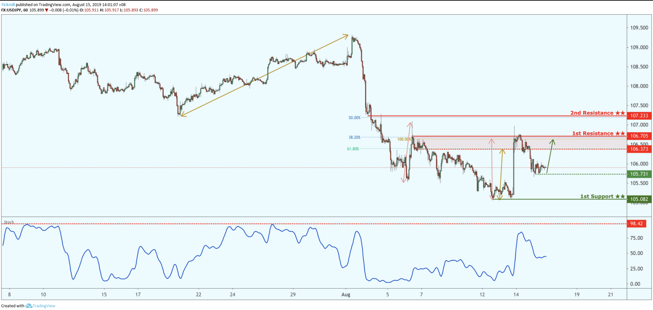Screen dimensions: 653x310
Task: Click the '1st Support' annotation text
Action: coord(597,196)
